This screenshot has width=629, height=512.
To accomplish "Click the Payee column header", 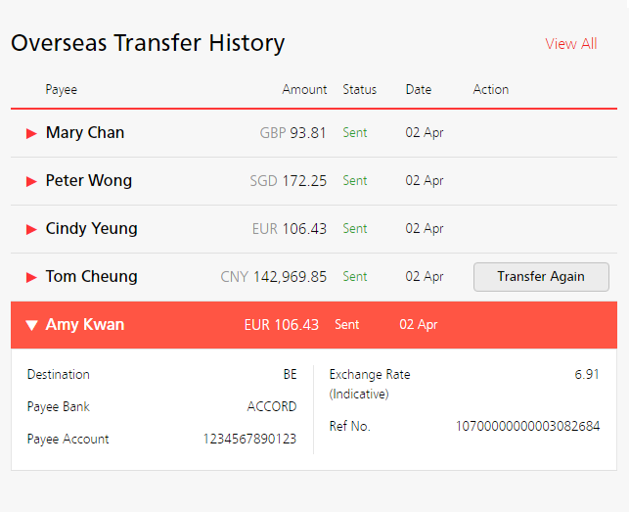I will [61, 90].
